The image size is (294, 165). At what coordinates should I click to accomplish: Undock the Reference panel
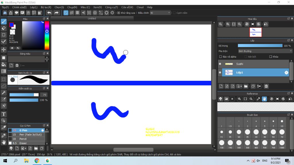[289, 93]
